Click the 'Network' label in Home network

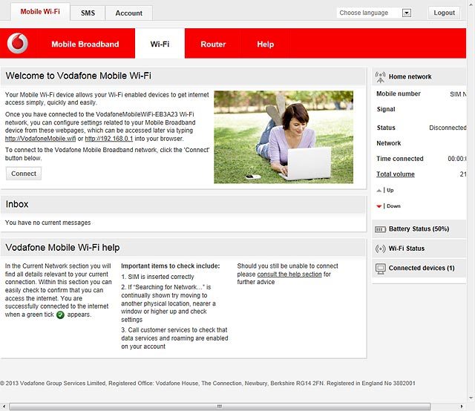click(389, 143)
